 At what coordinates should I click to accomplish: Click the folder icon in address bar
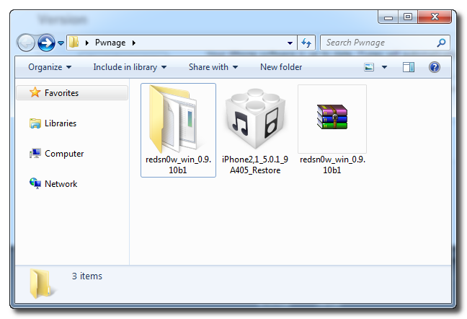[x=74, y=43]
